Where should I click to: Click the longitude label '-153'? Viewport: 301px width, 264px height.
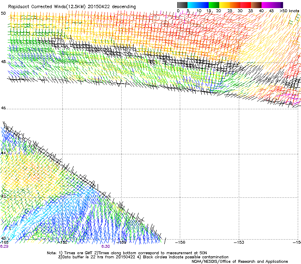(x=239, y=242)
